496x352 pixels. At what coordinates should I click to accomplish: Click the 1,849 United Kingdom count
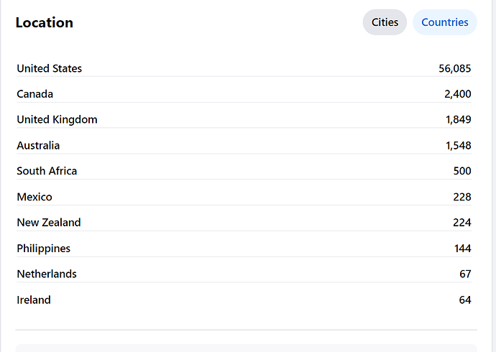coord(459,120)
